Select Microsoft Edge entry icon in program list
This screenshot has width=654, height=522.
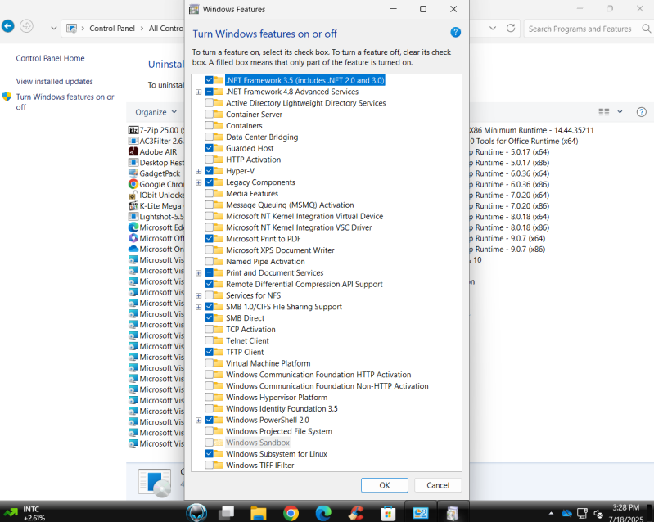133,227
